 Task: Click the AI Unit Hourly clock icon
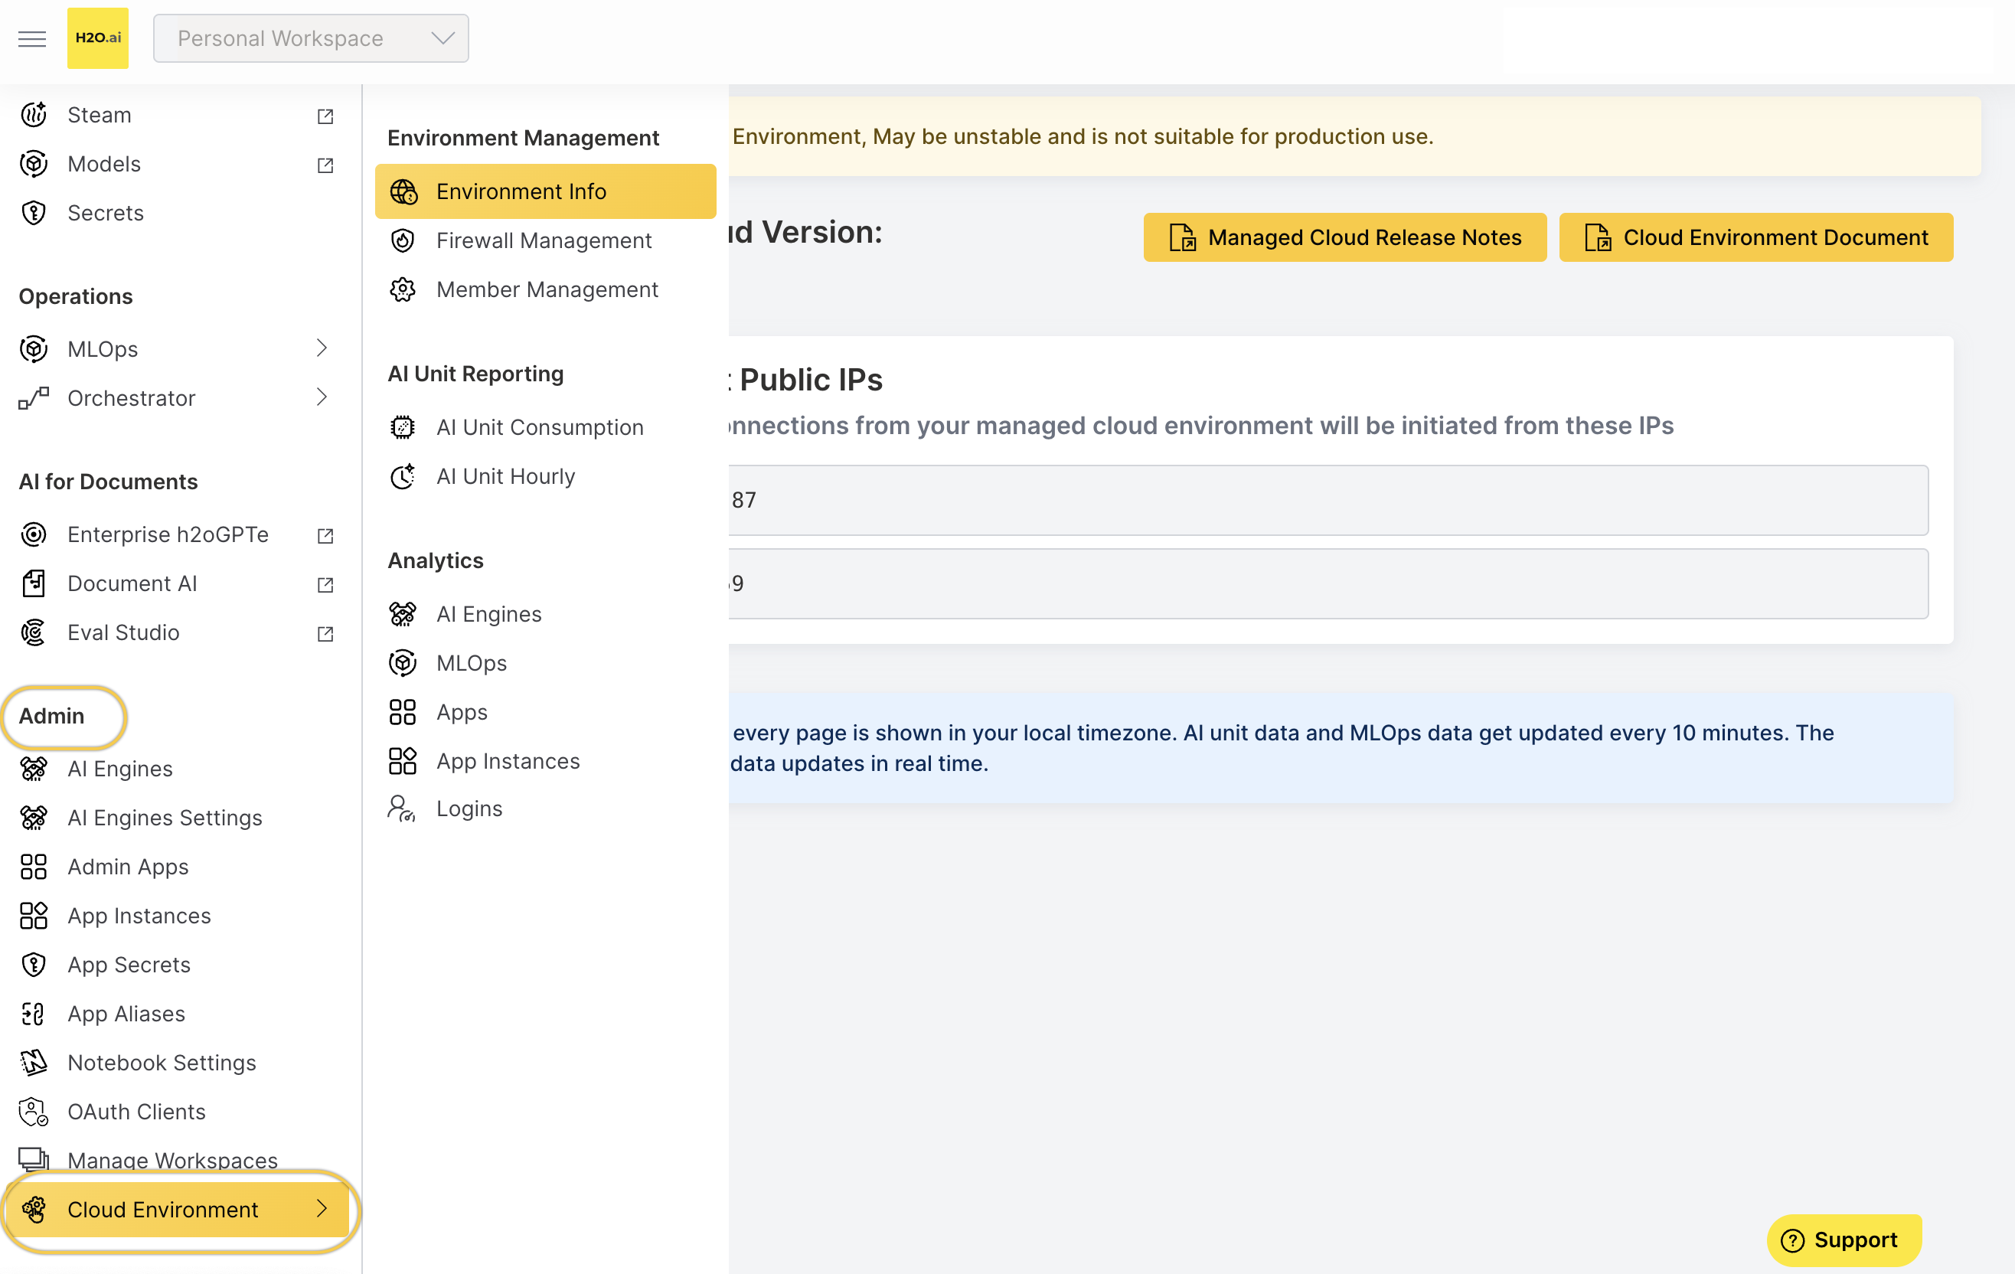click(403, 476)
